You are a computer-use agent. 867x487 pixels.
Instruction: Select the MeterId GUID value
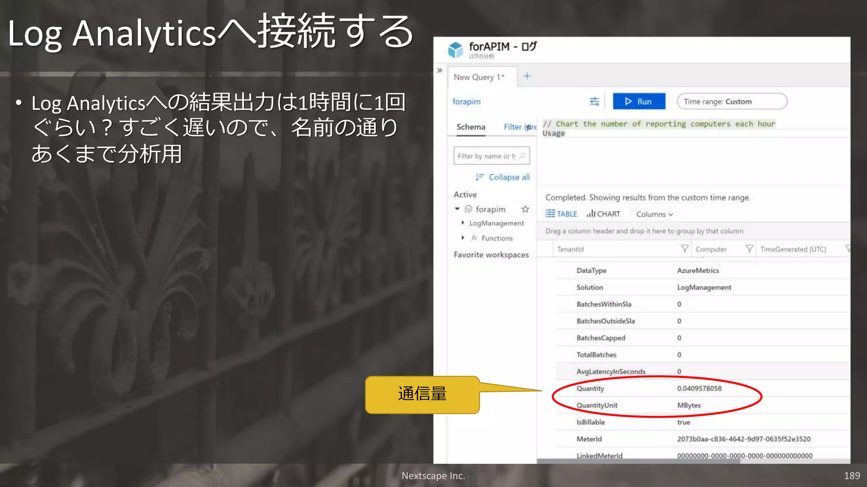pyautogui.click(x=744, y=439)
